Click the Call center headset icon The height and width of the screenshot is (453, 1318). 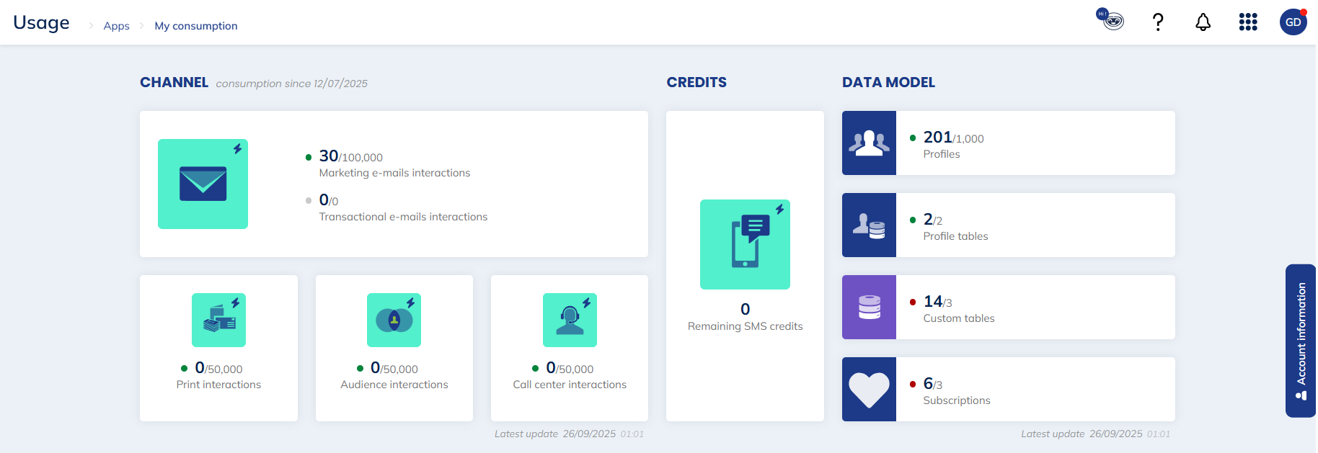tap(570, 320)
